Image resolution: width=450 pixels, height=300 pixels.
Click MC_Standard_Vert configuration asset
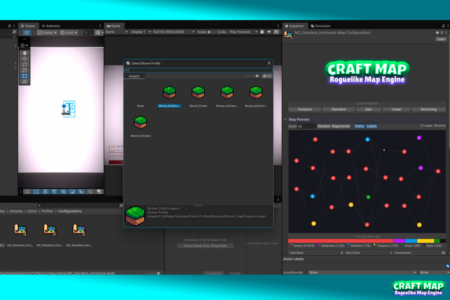[79, 235]
